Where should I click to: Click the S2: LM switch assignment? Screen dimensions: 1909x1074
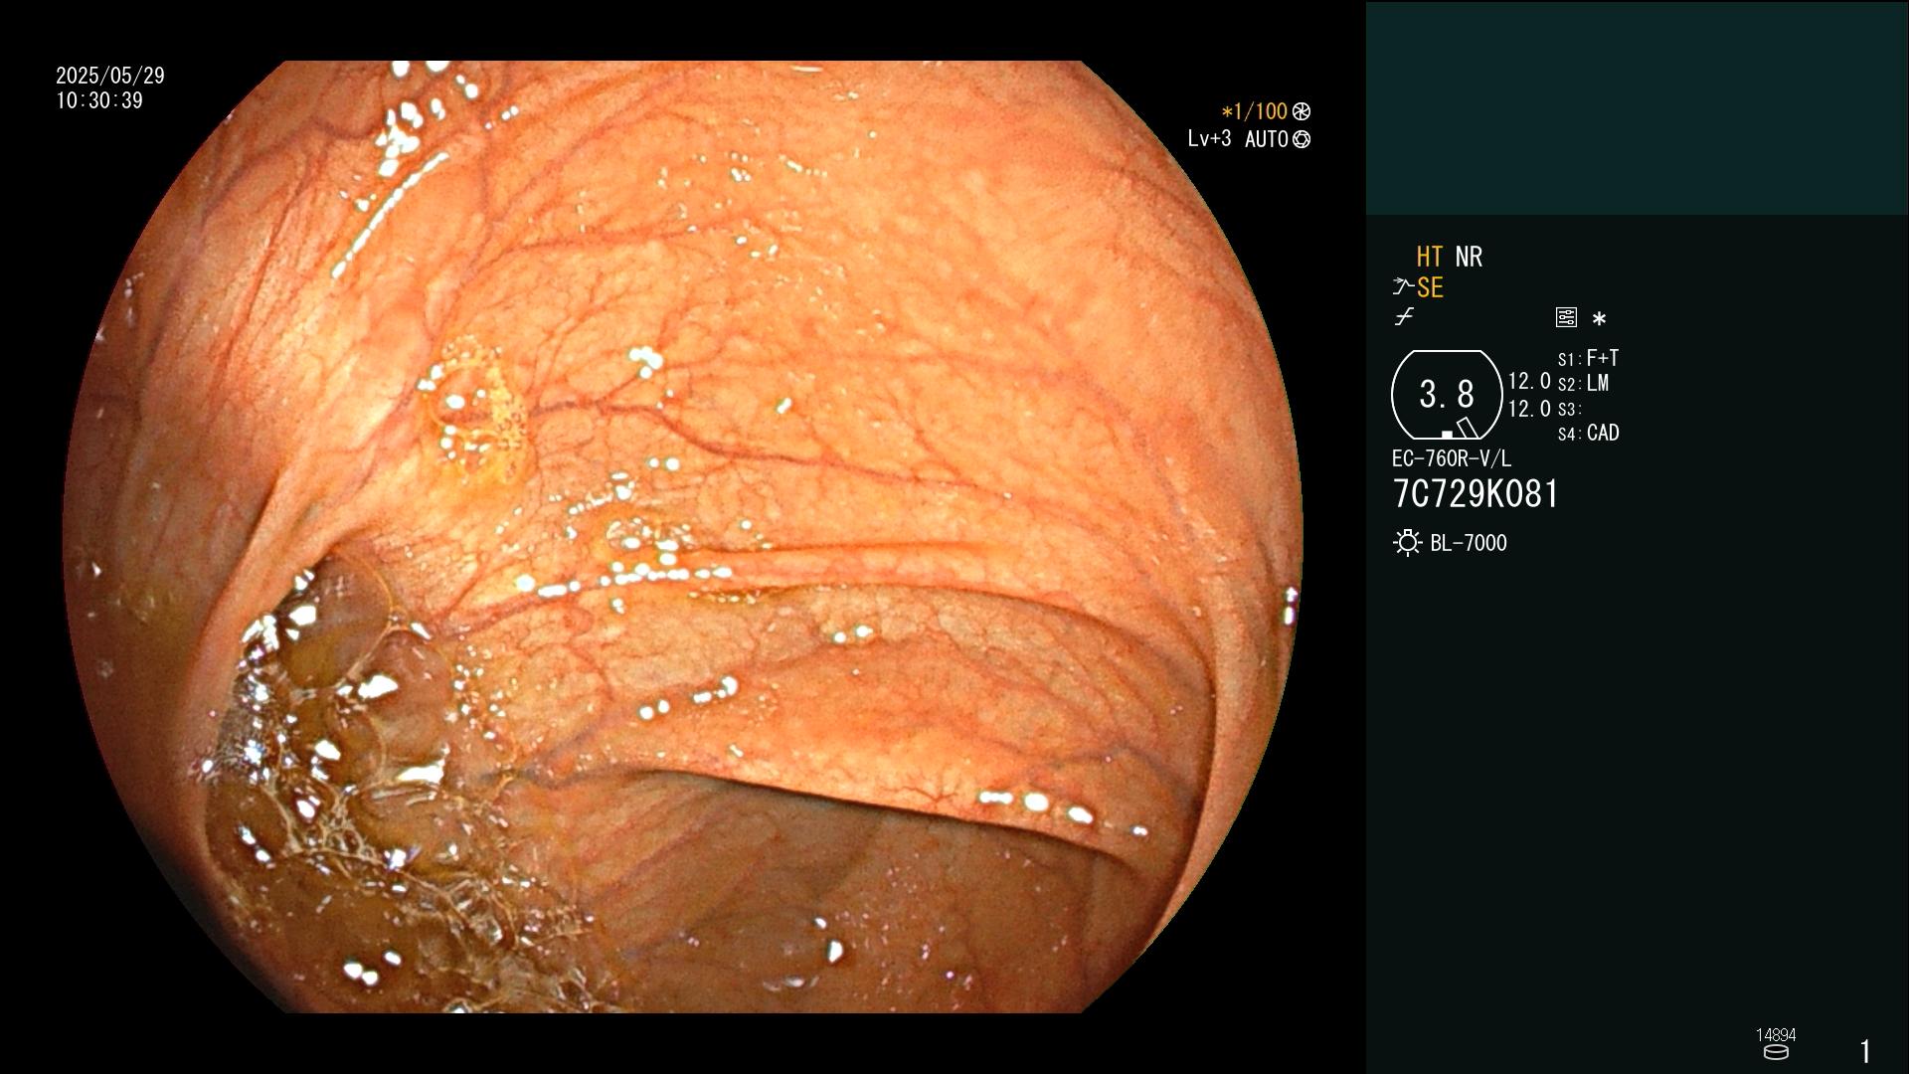point(1584,383)
